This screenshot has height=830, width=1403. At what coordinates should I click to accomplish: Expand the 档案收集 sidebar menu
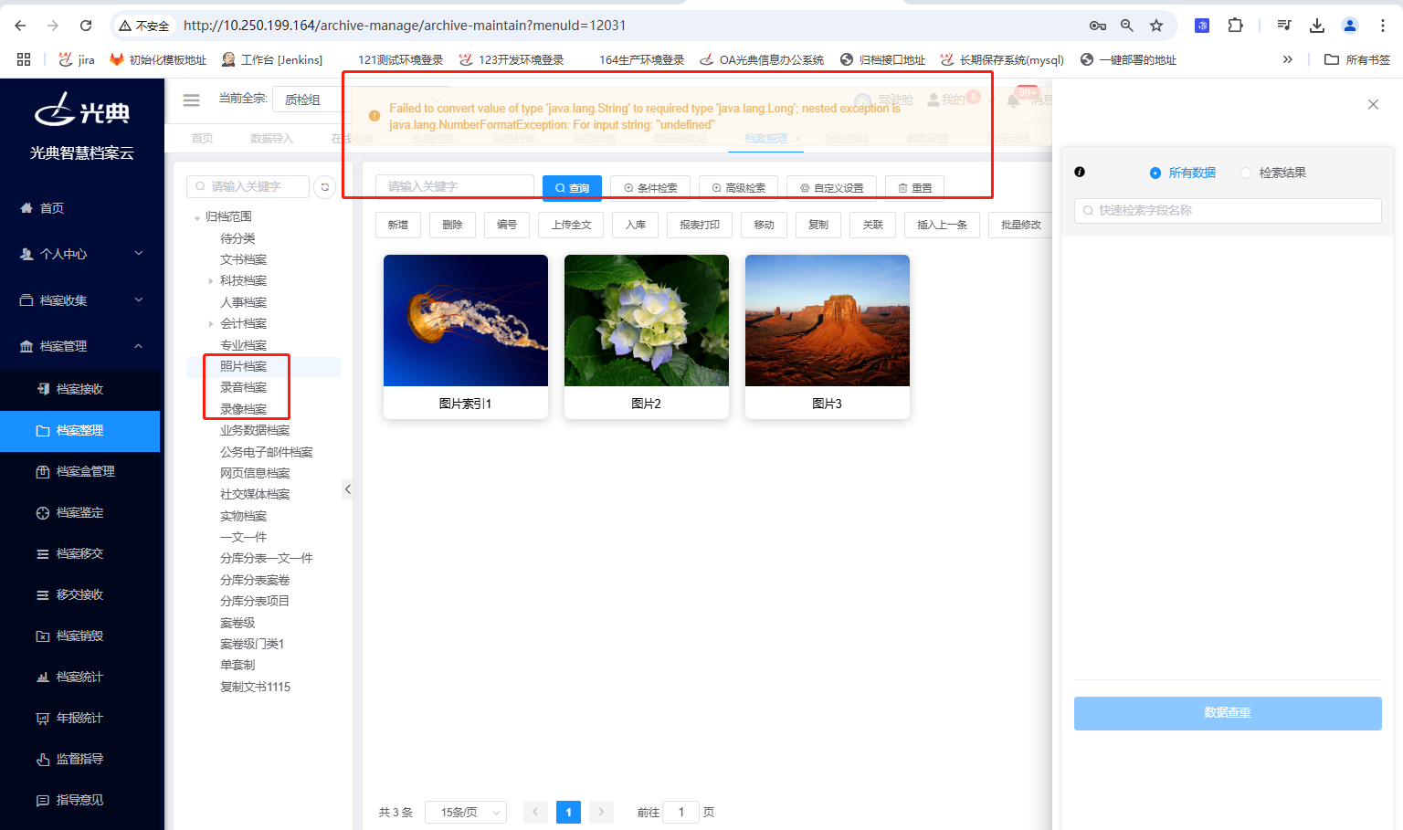(79, 299)
